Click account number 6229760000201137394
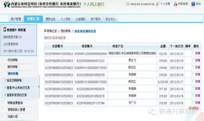 pos(91,103)
